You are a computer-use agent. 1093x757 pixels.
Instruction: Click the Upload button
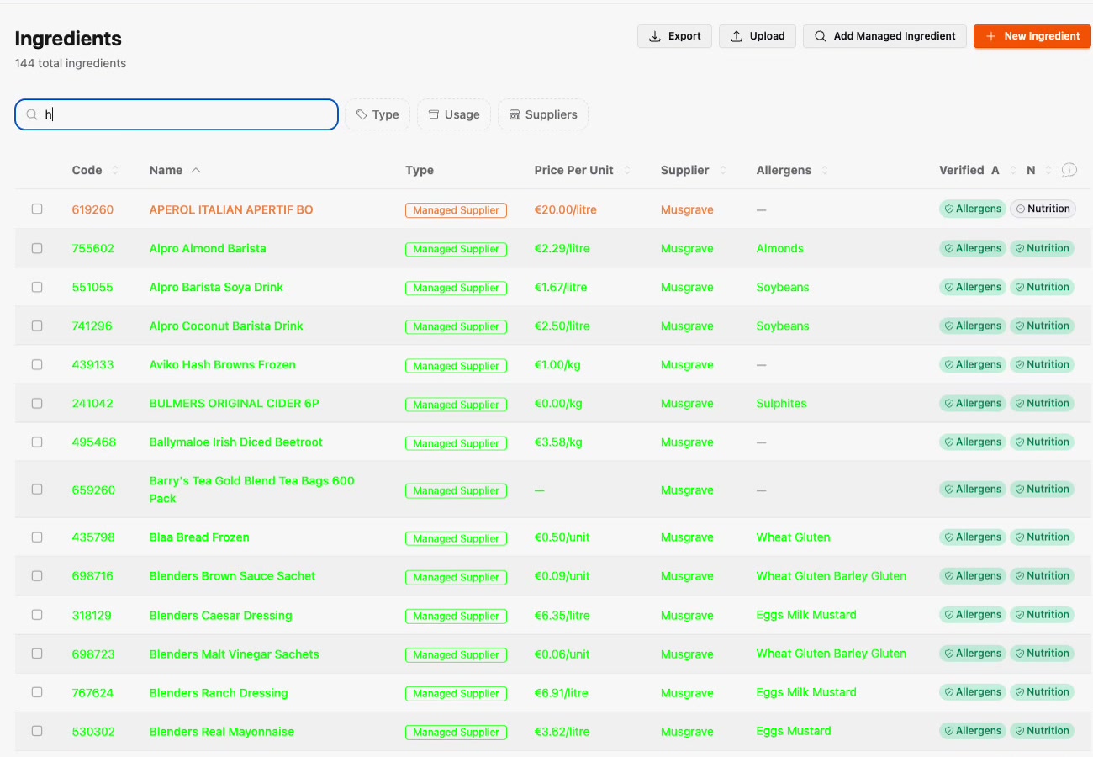(757, 36)
